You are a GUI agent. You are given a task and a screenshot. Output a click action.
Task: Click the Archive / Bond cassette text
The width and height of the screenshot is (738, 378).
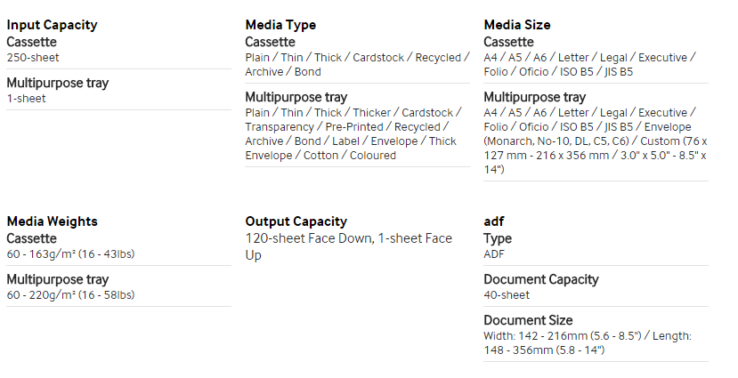tap(283, 72)
